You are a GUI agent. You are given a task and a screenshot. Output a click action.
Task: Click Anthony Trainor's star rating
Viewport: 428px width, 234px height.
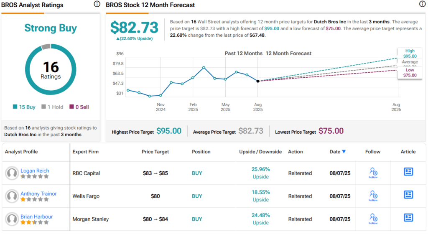(35, 199)
